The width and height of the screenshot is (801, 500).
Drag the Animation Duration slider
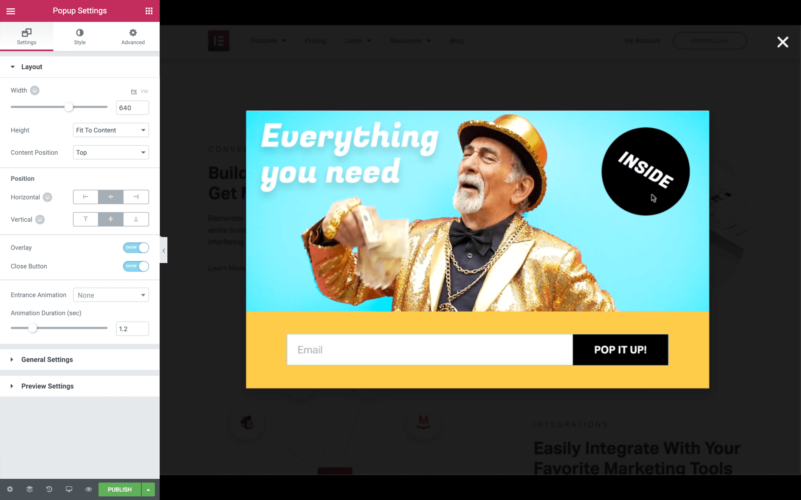point(32,328)
